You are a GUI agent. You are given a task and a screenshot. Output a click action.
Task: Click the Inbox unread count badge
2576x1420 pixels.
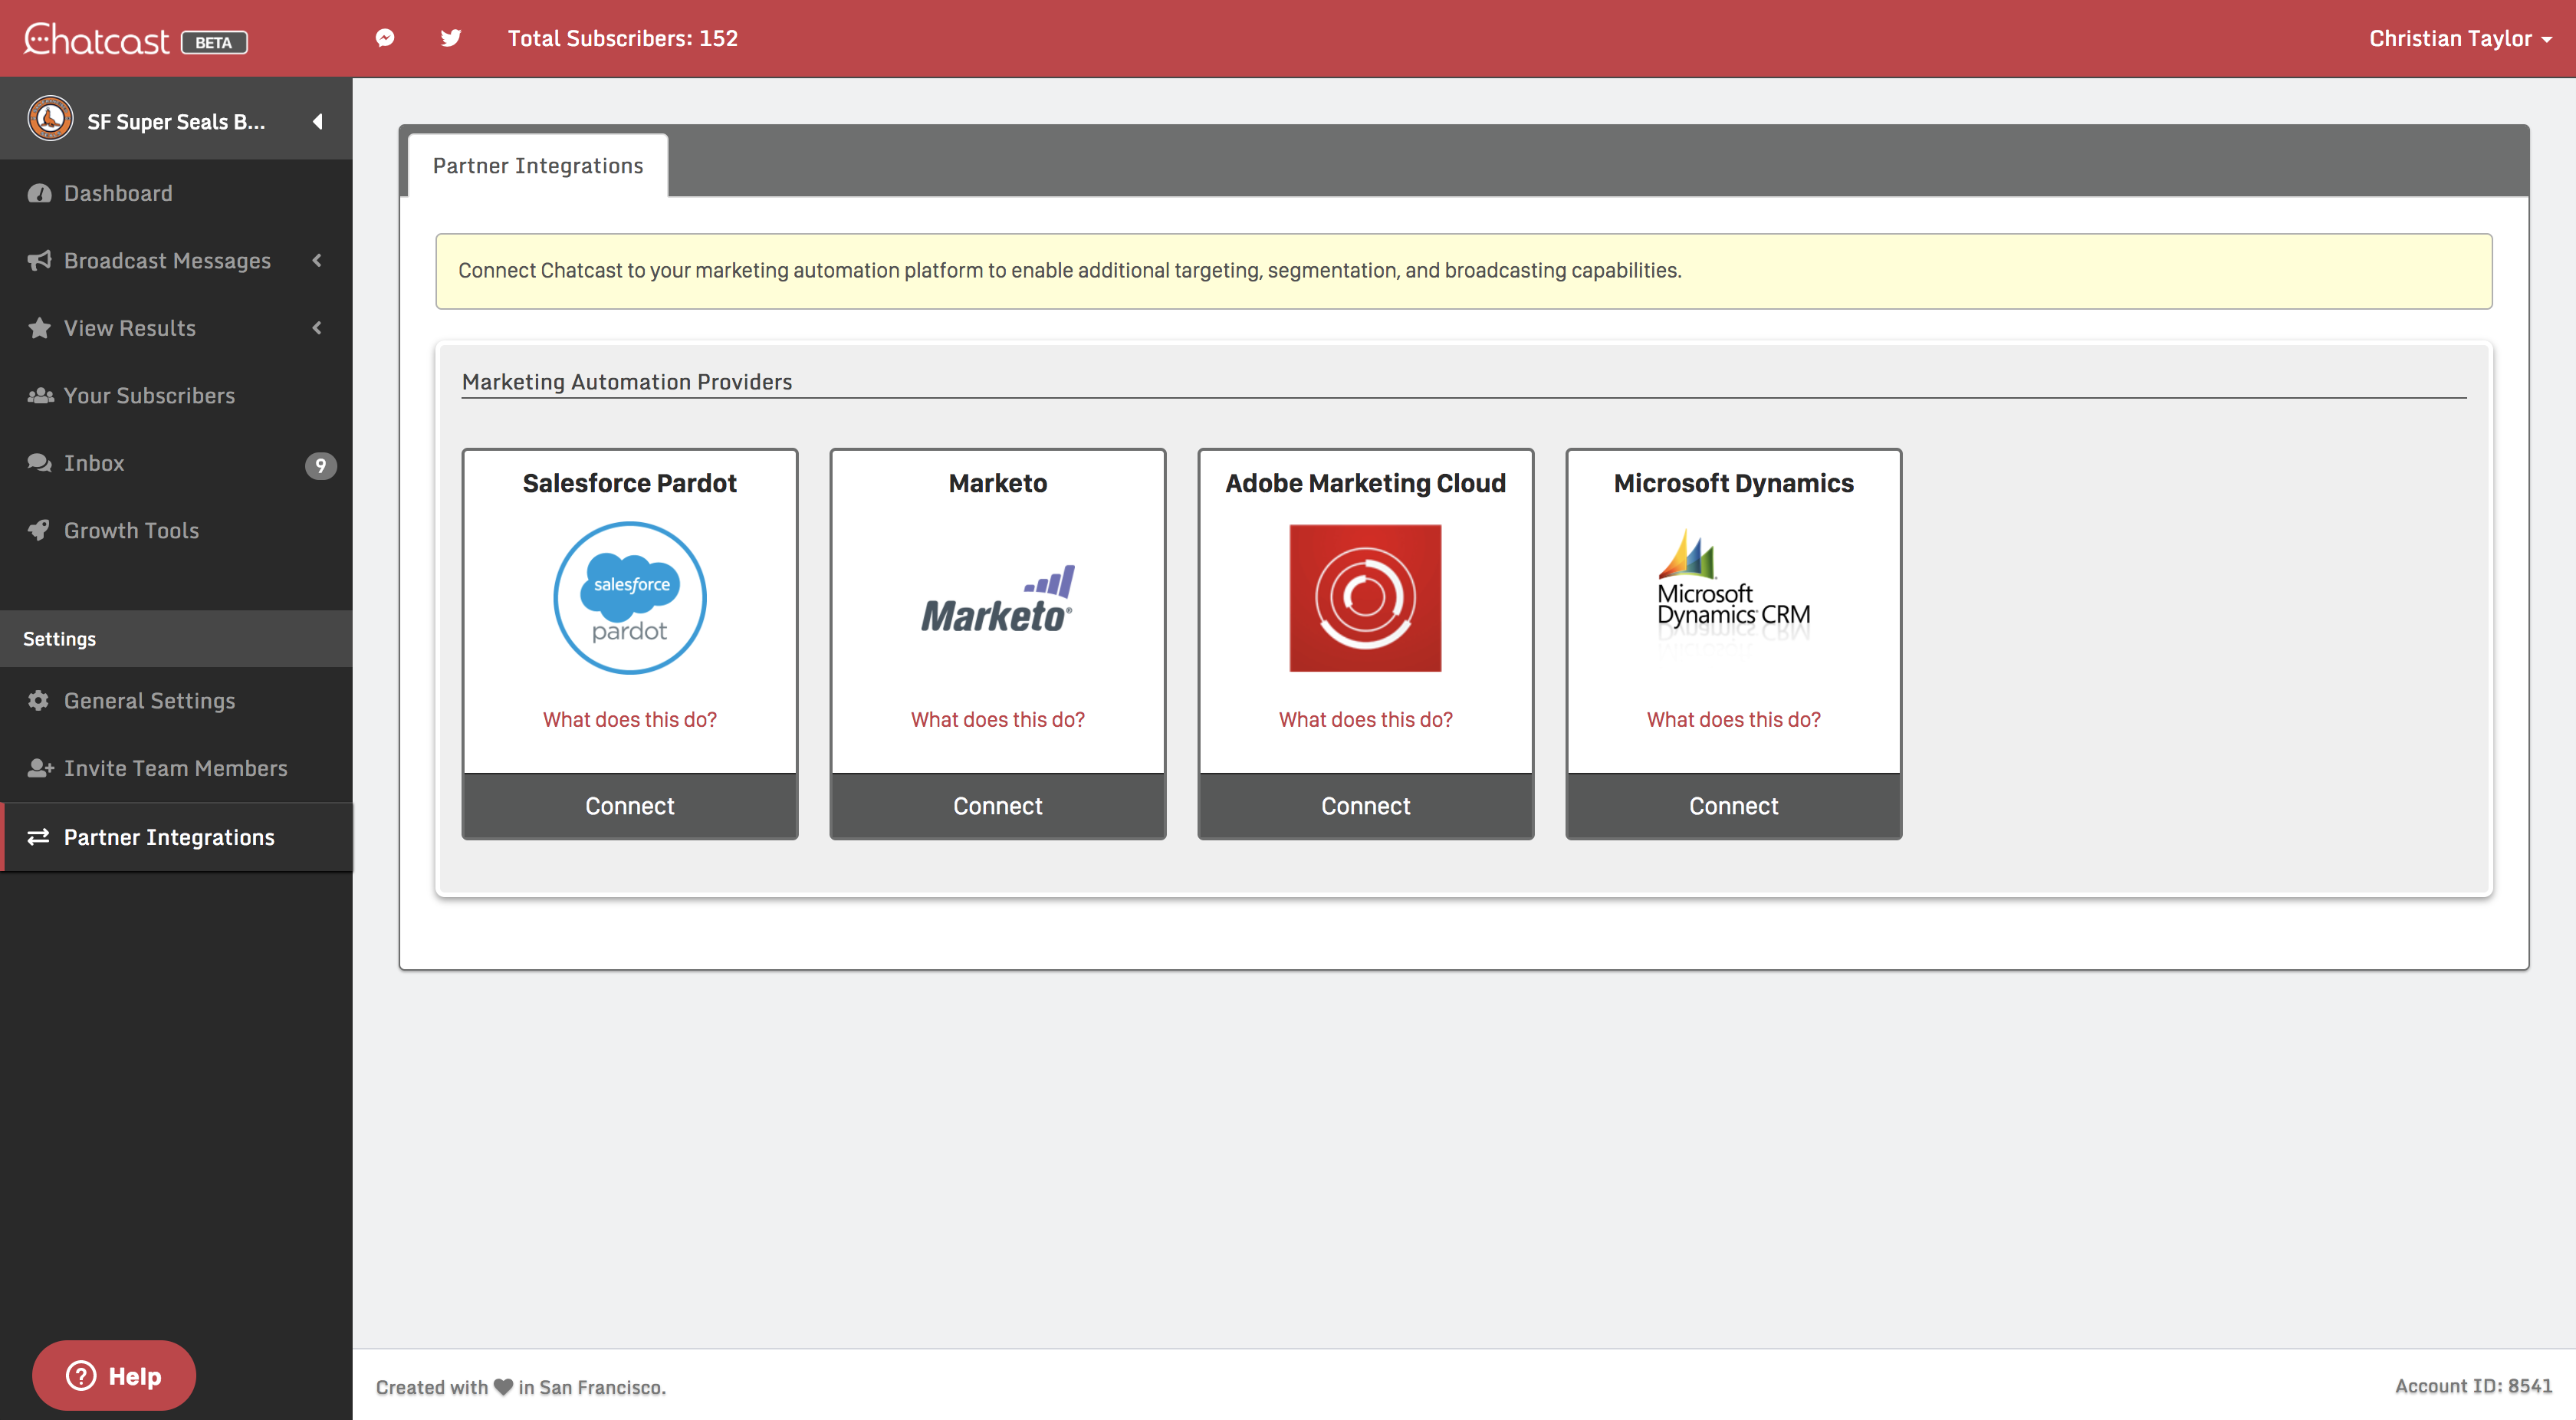click(x=320, y=465)
